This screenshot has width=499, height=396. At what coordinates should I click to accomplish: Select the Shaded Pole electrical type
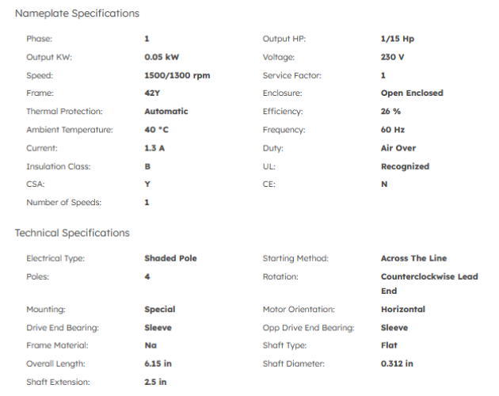pyautogui.click(x=170, y=258)
